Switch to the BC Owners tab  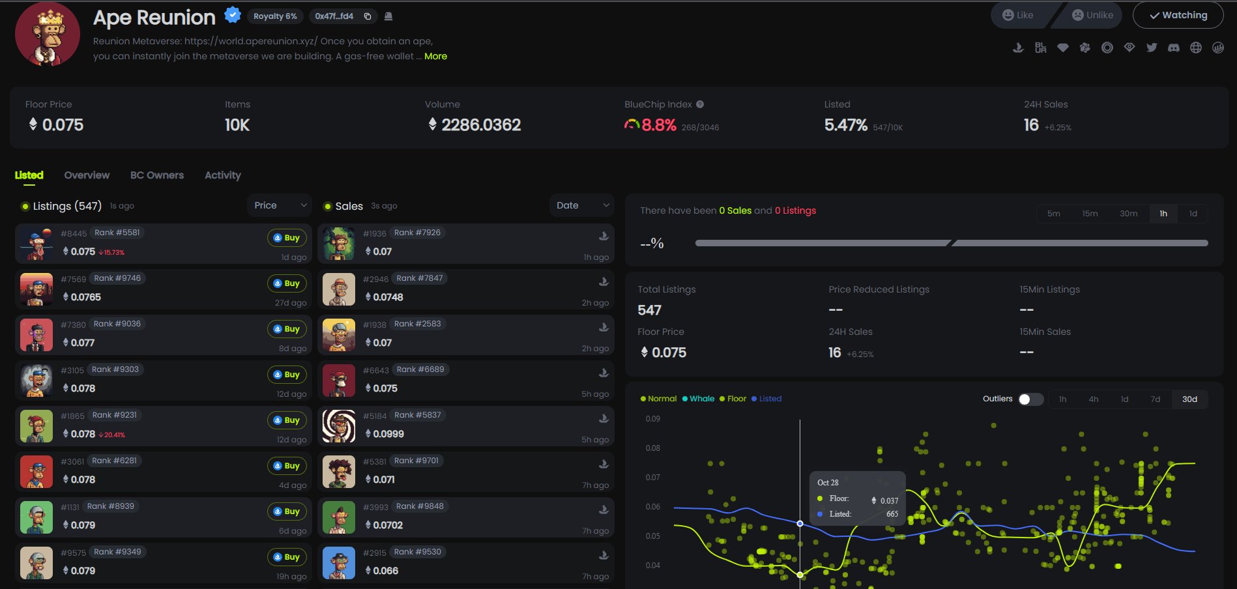point(157,175)
